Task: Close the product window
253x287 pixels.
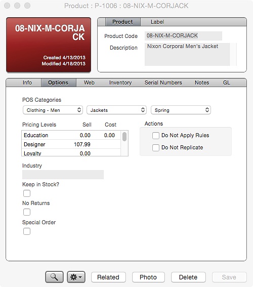Action: click(x=7, y=6)
